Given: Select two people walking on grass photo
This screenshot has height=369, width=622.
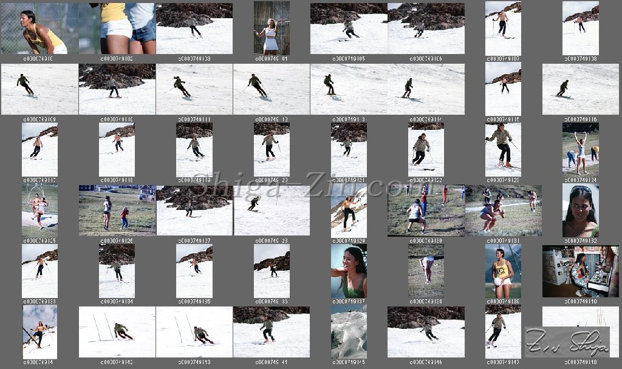Looking at the screenshot, I should [117, 210].
